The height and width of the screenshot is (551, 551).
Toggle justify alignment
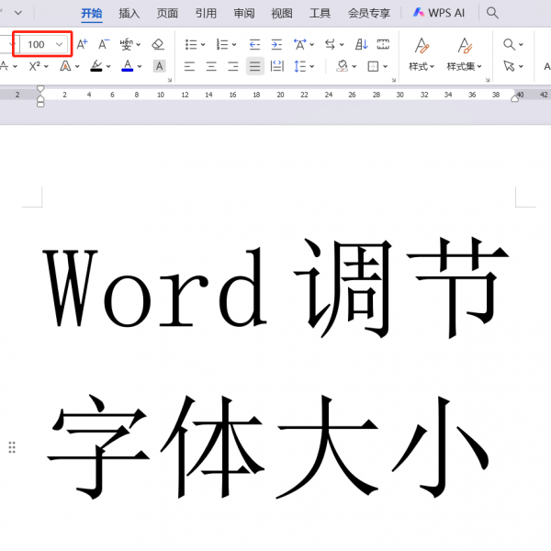(254, 66)
